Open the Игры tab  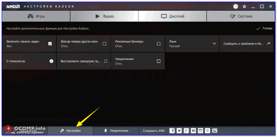pos(36,16)
